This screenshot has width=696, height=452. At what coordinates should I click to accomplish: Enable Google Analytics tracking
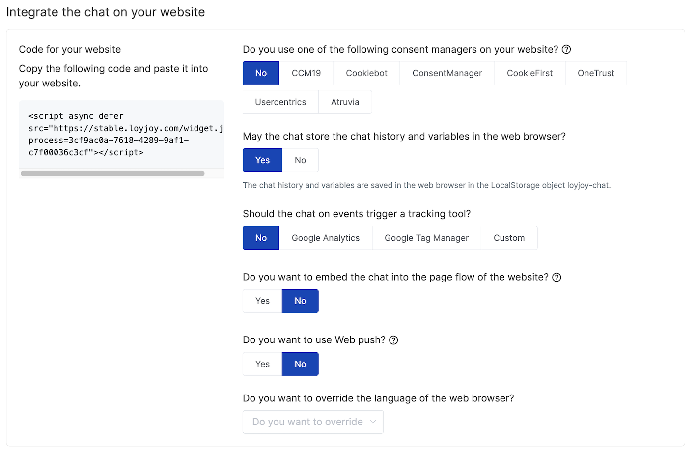pos(325,238)
